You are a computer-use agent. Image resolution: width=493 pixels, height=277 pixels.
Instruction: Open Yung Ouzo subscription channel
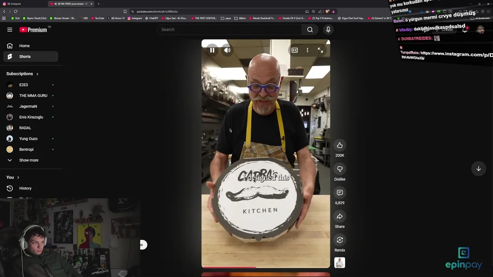(x=31, y=138)
